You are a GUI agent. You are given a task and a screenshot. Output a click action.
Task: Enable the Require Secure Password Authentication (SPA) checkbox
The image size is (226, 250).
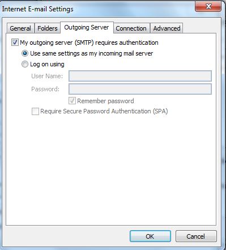click(35, 111)
